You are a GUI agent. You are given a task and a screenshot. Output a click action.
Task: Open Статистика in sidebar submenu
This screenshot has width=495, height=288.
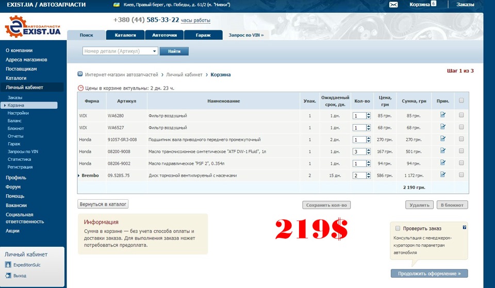coord(19,159)
